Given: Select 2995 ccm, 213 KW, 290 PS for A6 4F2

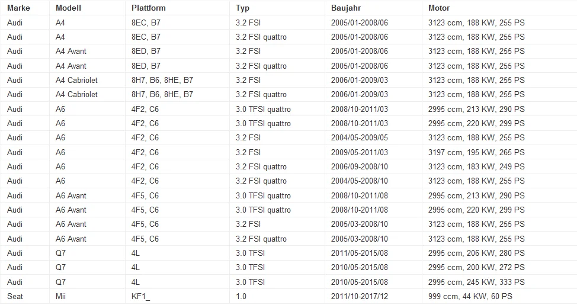Looking at the screenshot, I should 476,109.
